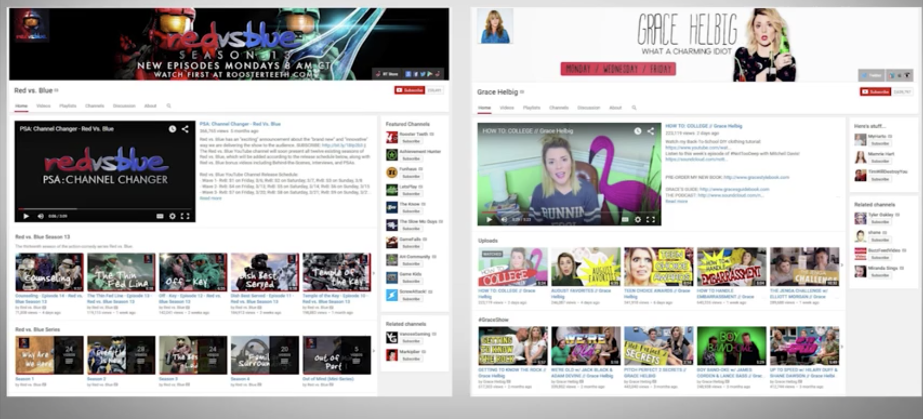Open Videos tab on Red vs. Blue channel

[43, 106]
